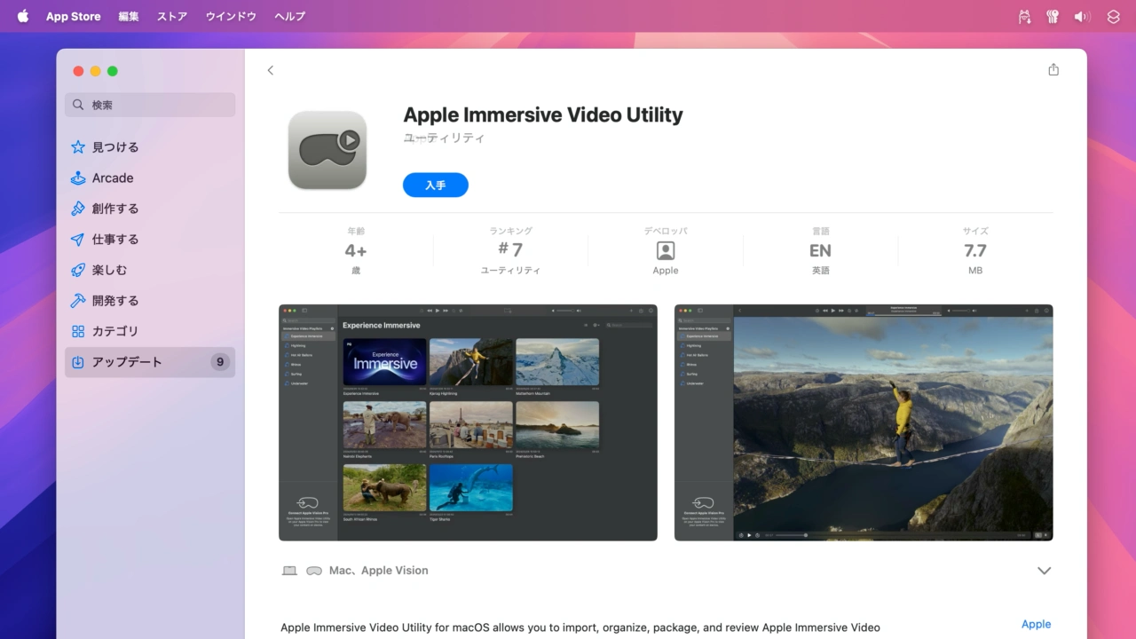This screenshot has height=639, width=1136.
Task: Go to 楽しむ (Play) category
Action: (110, 270)
